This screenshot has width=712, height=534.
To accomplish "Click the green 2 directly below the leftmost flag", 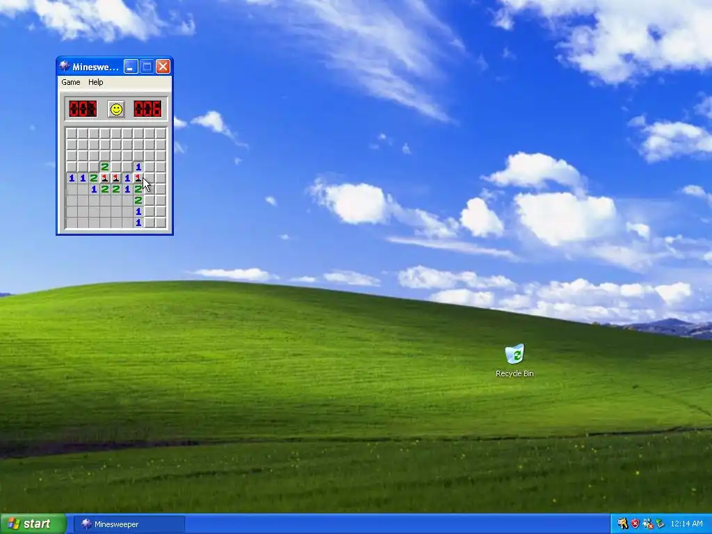I will click(x=105, y=189).
